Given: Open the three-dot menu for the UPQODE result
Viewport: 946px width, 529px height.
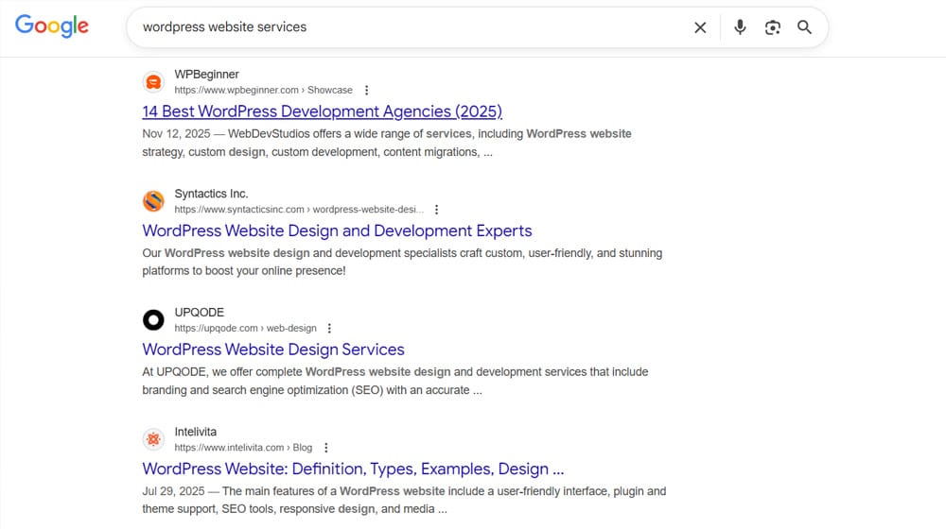Looking at the screenshot, I should [x=329, y=329].
